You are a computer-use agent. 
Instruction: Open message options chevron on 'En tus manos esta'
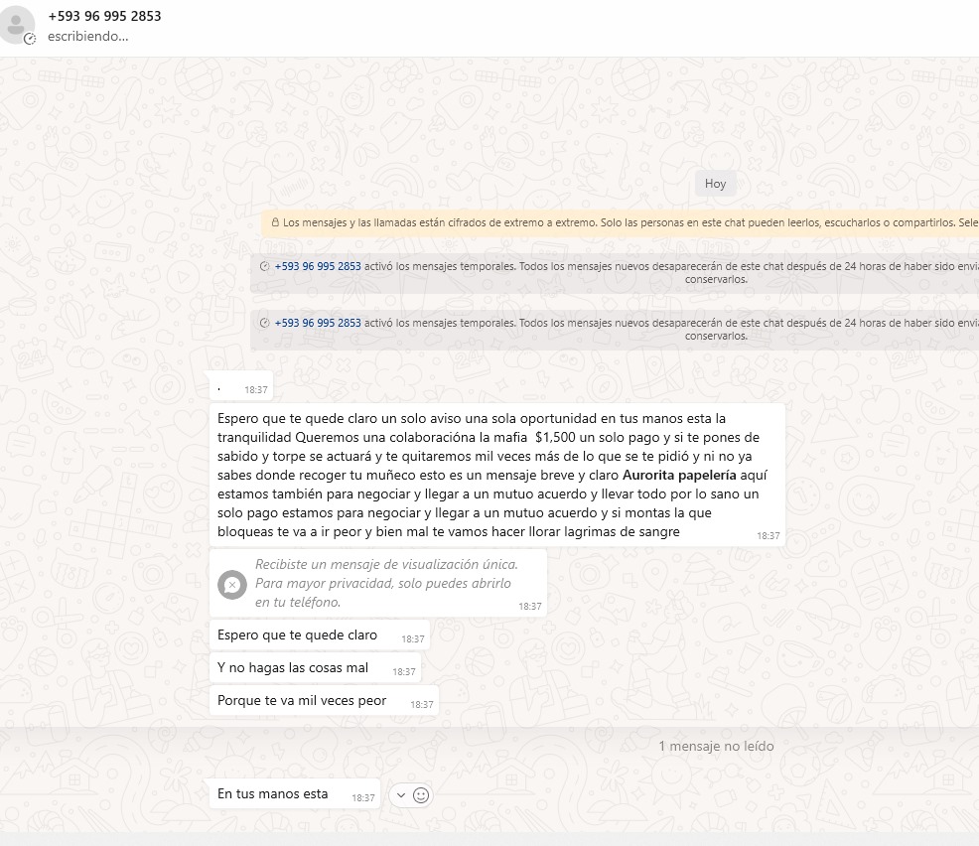click(x=401, y=794)
